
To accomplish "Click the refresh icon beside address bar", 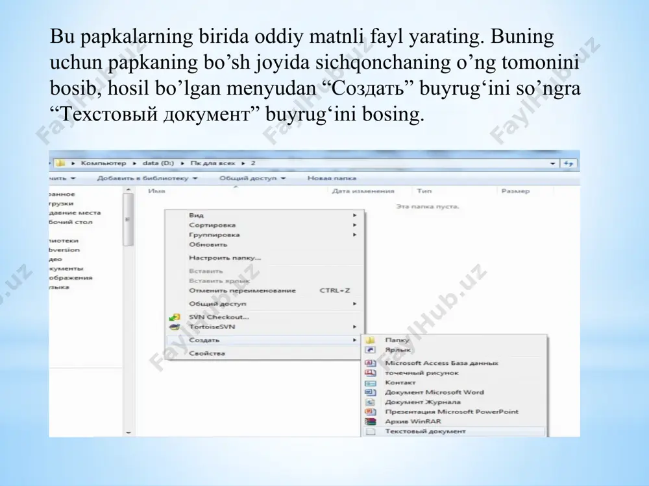I will tap(569, 164).
